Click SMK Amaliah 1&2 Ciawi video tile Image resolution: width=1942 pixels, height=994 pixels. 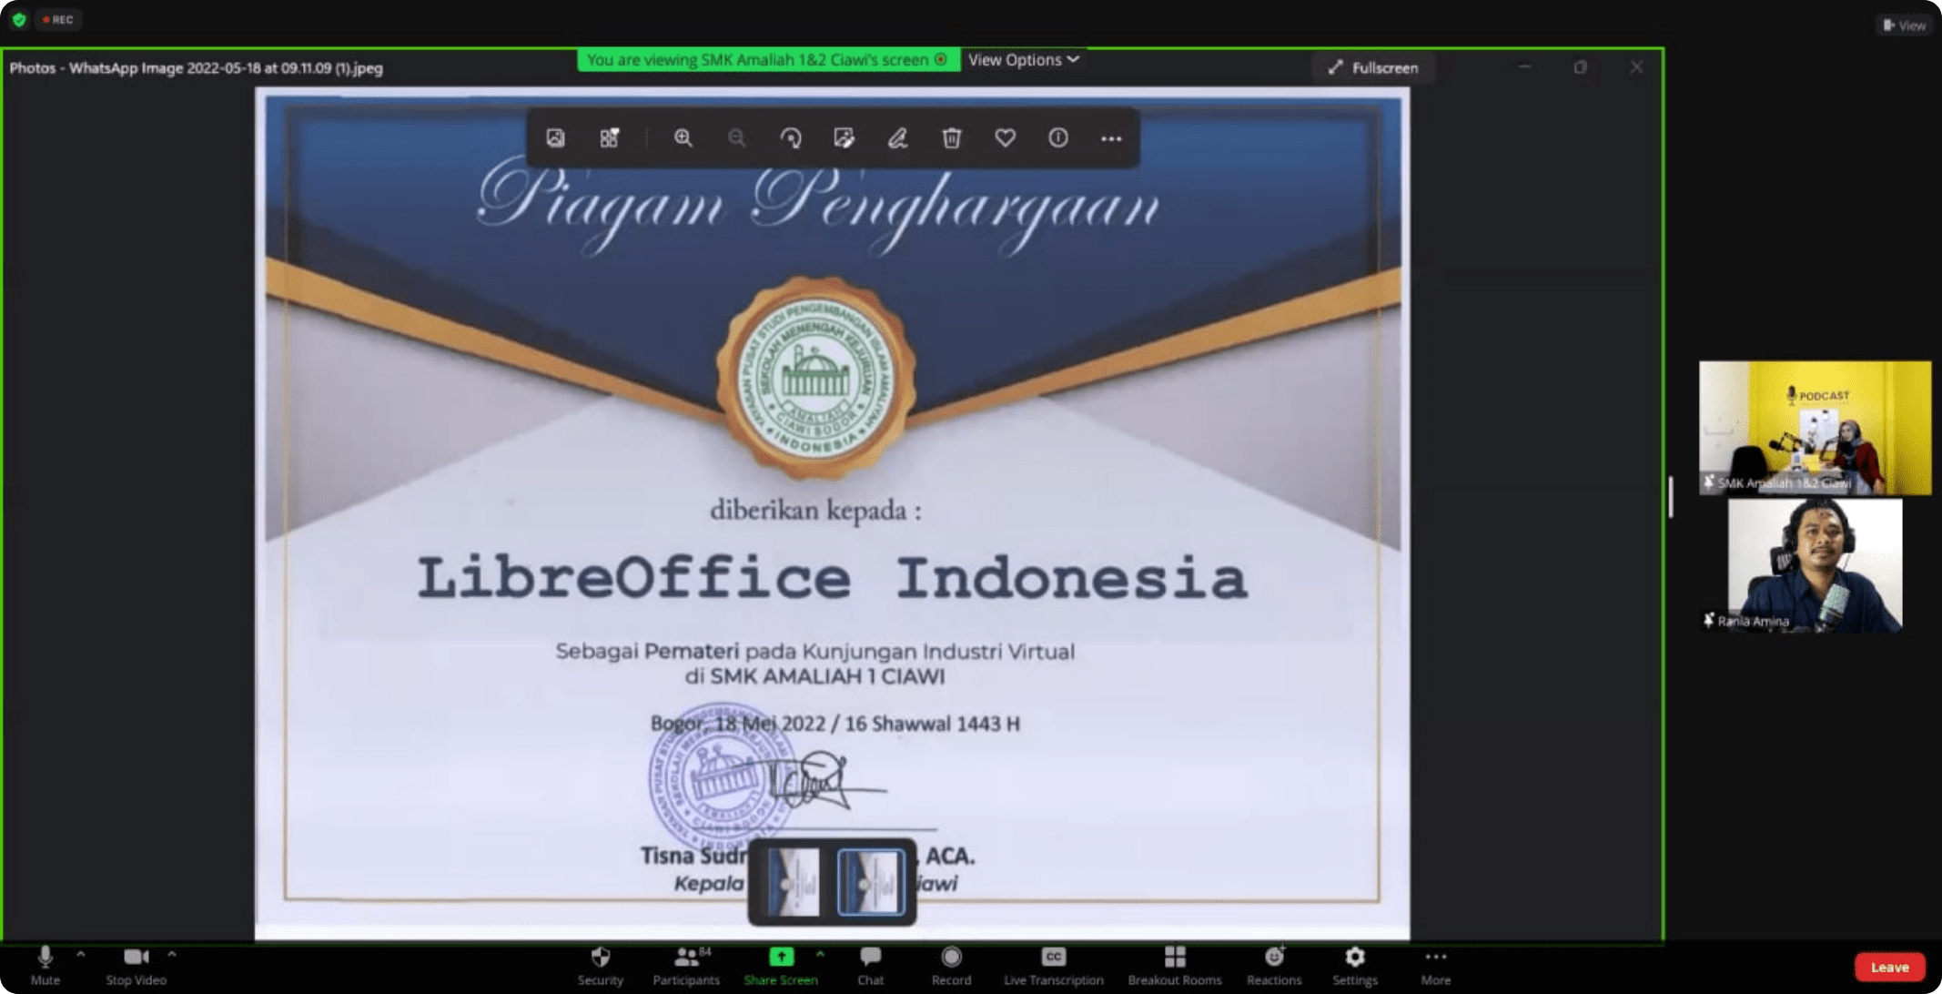(x=1815, y=428)
